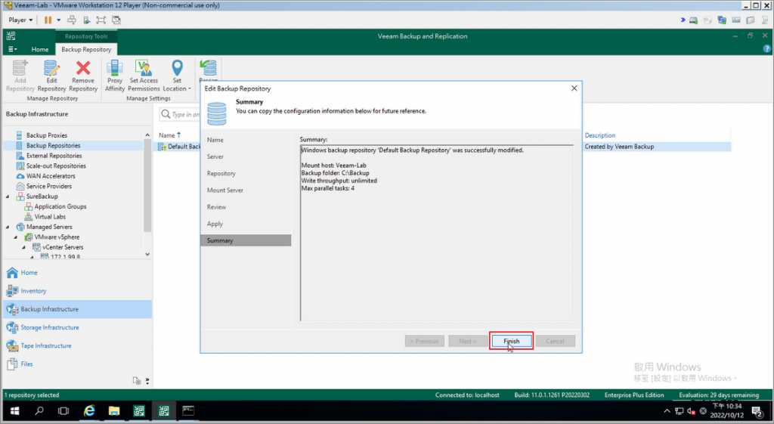Select vCenter Servers tree item
This screenshot has height=424, width=774.
(62, 247)
